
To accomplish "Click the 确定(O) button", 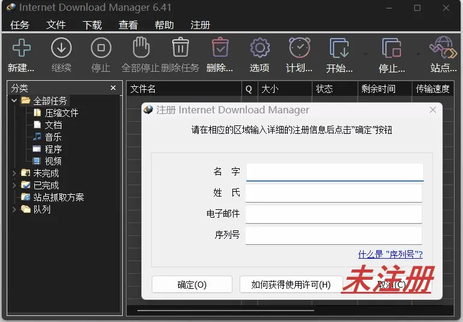I will (191, 285).
